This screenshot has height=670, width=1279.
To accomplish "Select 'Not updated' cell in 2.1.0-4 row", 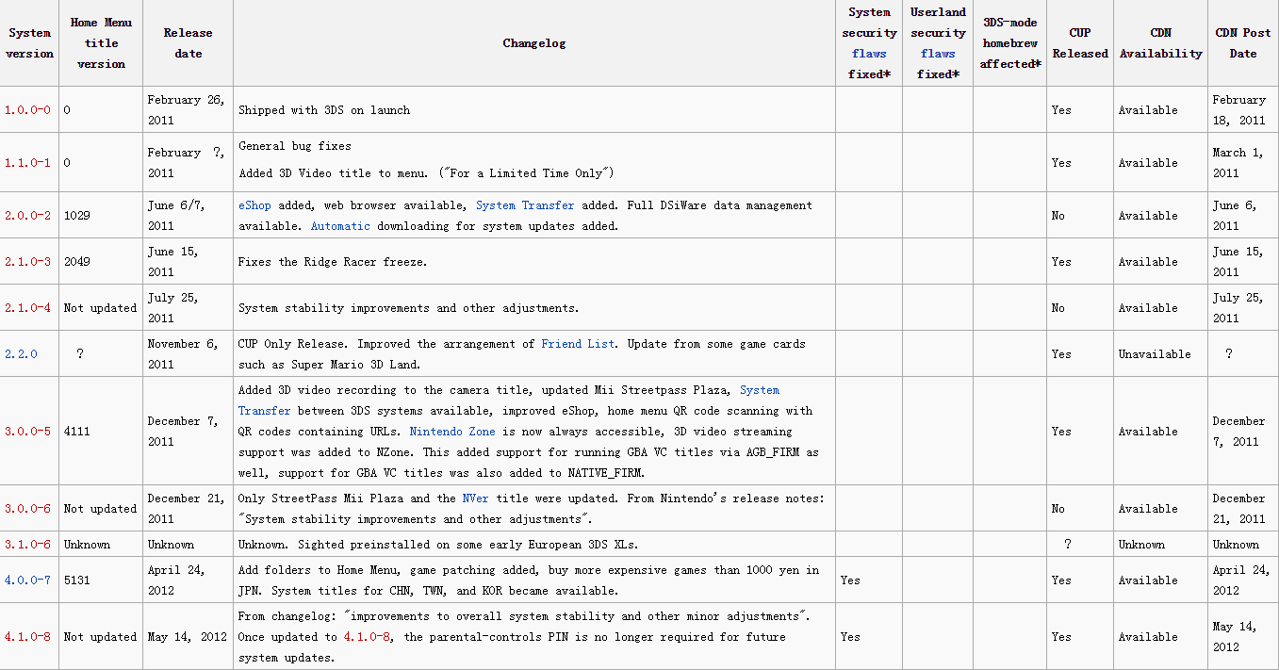I will coord(101,308).
